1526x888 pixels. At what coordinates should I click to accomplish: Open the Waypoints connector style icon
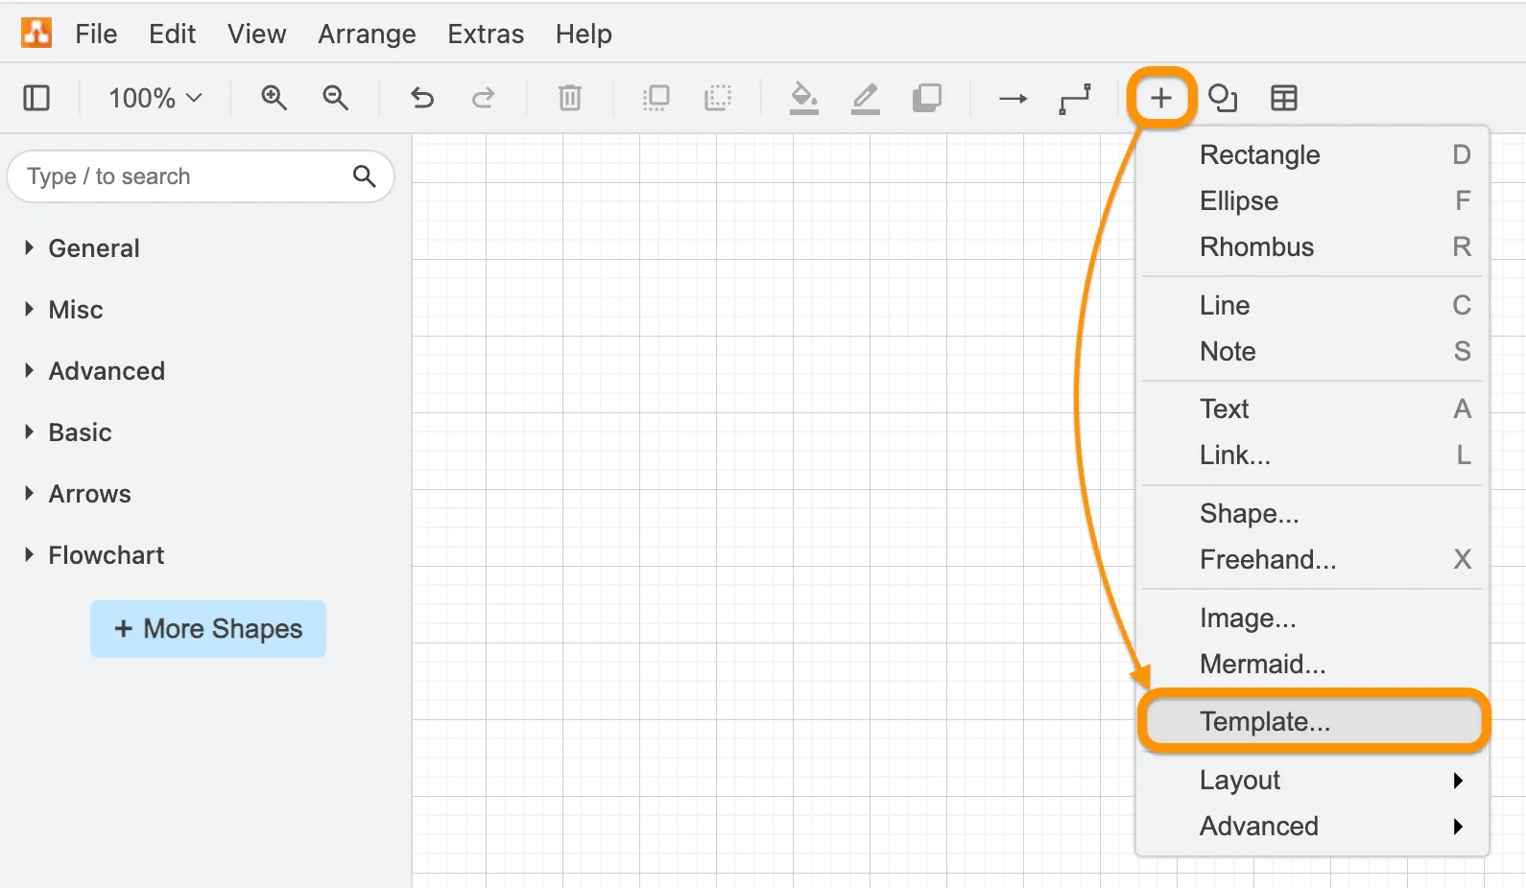coord(1074,98)
